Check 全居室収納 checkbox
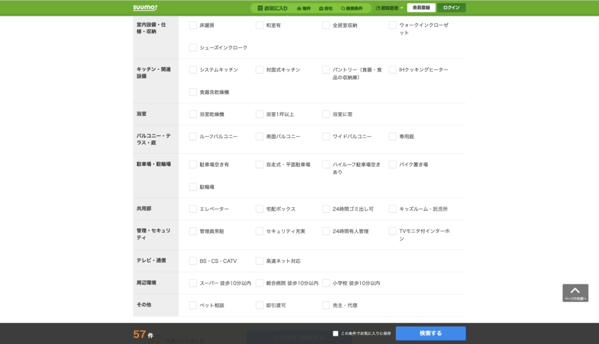The height and width of the screenshot is (344, 599). pyautogui.click(x=326, y=25)
